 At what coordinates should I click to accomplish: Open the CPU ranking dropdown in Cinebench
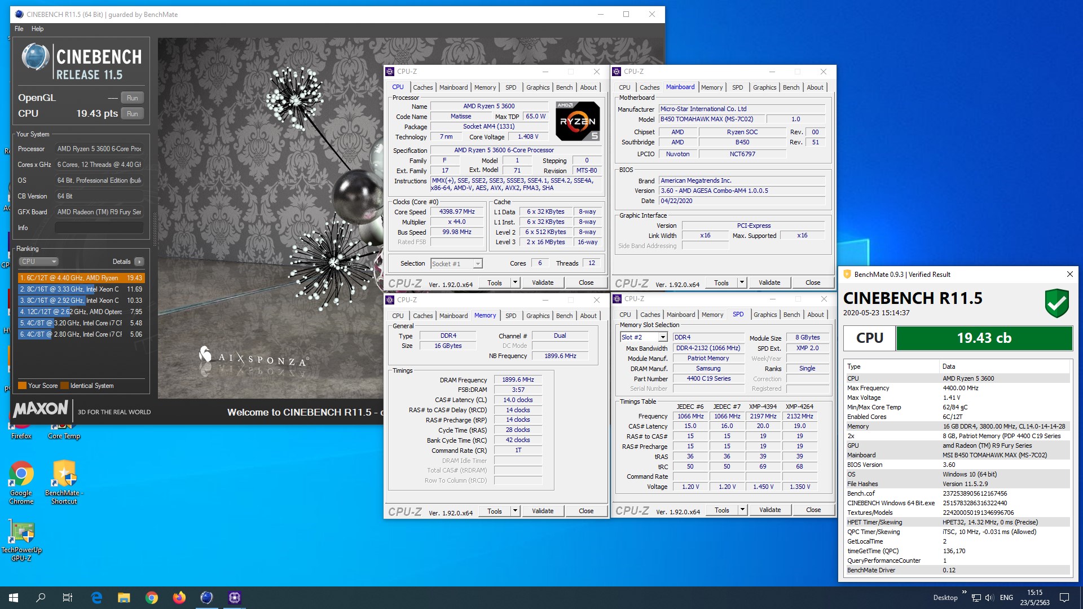click(38, 262)
